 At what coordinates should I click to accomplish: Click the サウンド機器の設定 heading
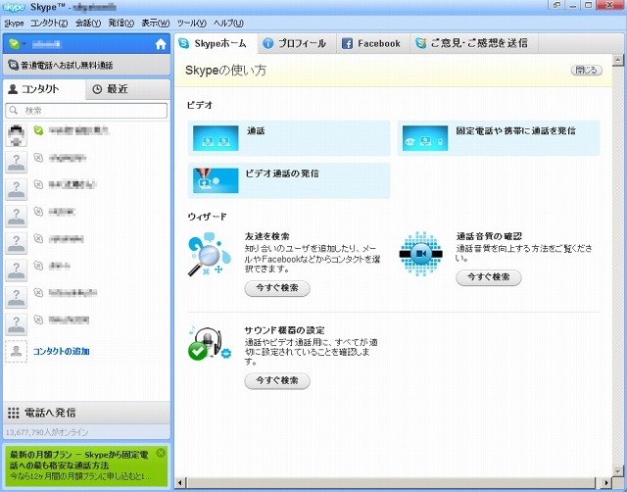pyautogui.click(x=285, y=330)
